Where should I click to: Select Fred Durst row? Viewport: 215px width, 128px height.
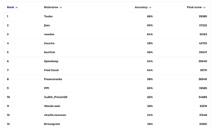pyautogui.click(x=107, y=70)
